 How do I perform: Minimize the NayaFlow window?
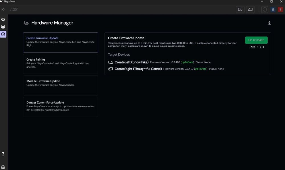pyautogui.click(x=262, y=1)
